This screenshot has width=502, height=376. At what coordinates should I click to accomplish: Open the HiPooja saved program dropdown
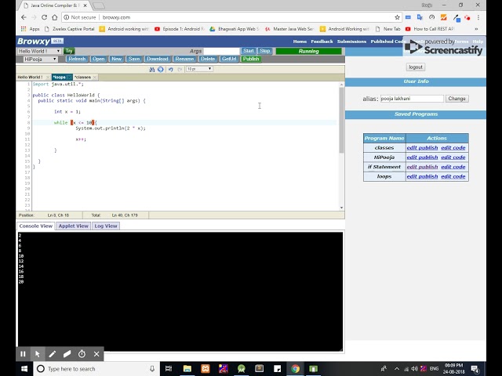point(40,60)
